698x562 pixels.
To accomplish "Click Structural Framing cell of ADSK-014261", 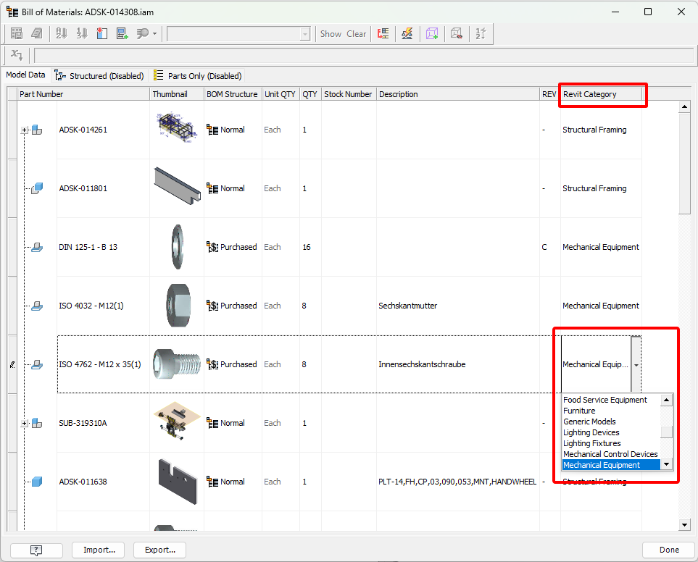I will [x=601, y=130].
